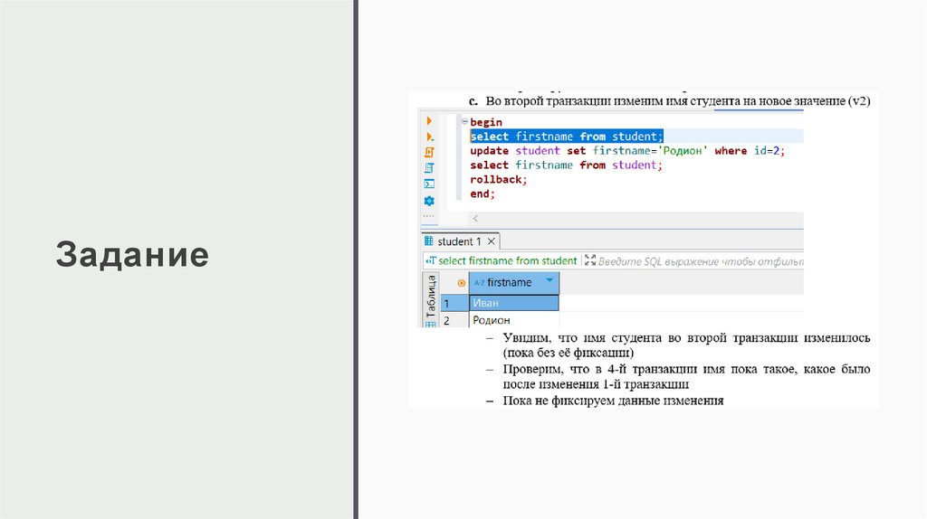The image size is (927, 519).
Task: Click the orange circle icon in the grid corner
Action: coord(461,283)
